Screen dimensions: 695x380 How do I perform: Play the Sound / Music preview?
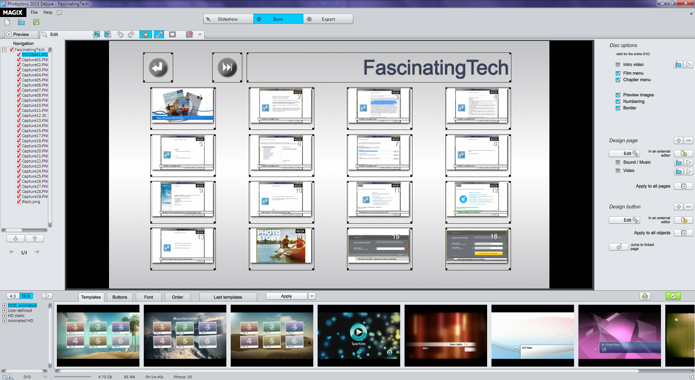tap(688, 162)
